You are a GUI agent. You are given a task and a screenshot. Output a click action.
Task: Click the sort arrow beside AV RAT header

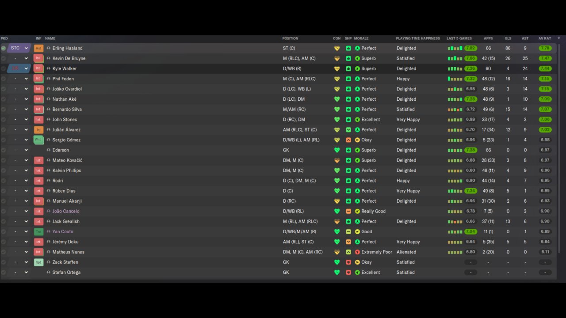coord(559,38)
